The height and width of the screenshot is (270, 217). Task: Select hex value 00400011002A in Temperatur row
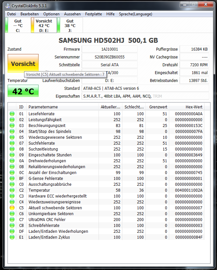pos(189,190)
